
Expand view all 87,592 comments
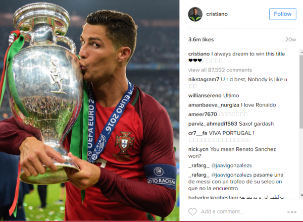(x=220, y=70)
